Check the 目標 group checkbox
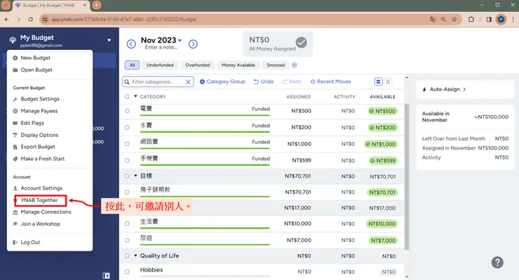The width and height of the screenshot is (519, 280). [127, 176]
